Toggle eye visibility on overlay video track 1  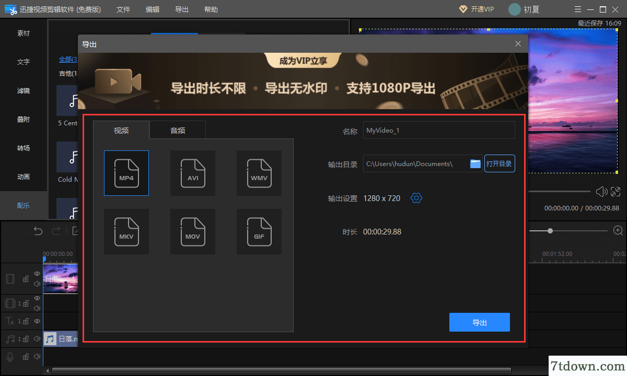(37, 298)
